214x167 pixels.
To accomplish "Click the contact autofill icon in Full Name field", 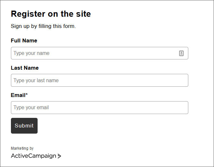I will click(181, 53).
